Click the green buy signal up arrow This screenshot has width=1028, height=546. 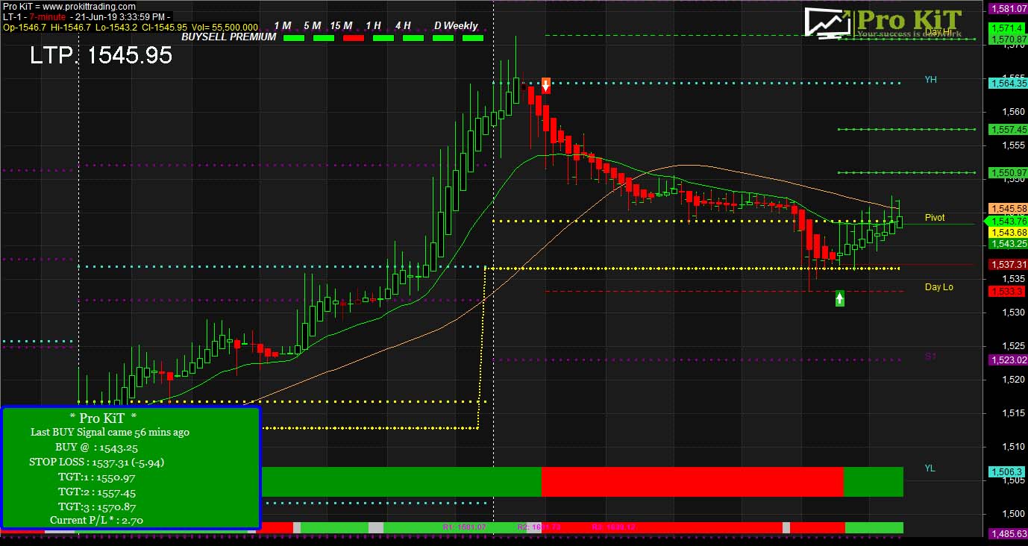[840, 298]
